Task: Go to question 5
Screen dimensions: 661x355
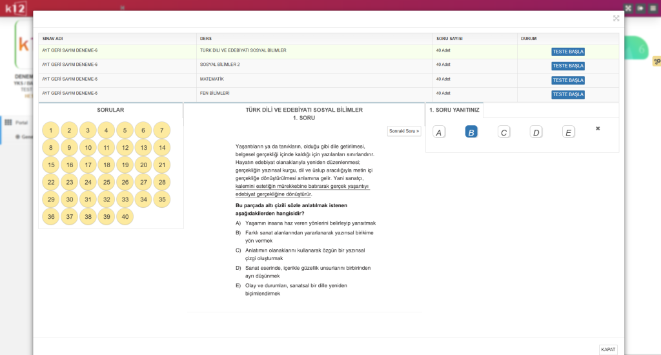Action: pos(125,130)
